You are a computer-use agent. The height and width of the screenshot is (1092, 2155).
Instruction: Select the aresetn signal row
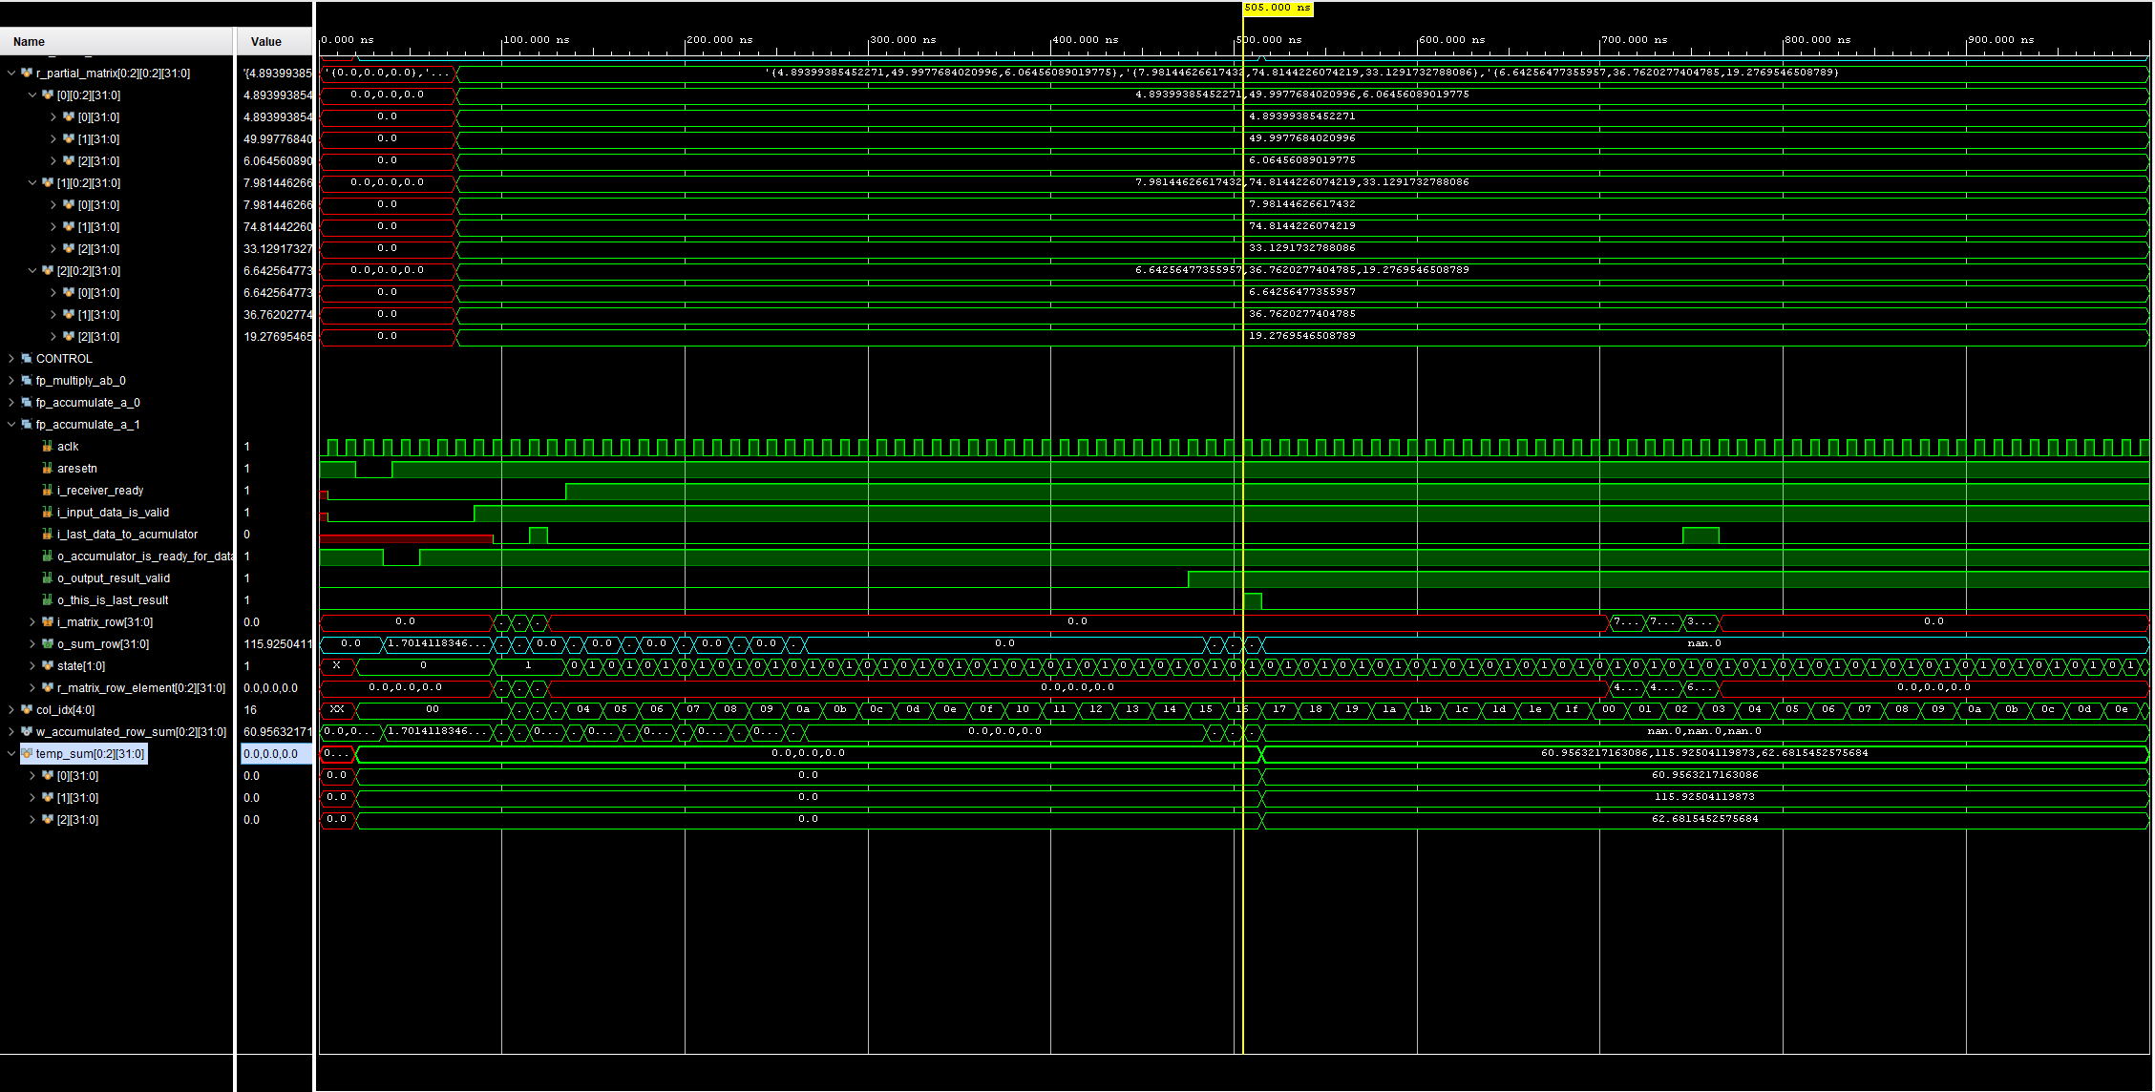(77, 469)
